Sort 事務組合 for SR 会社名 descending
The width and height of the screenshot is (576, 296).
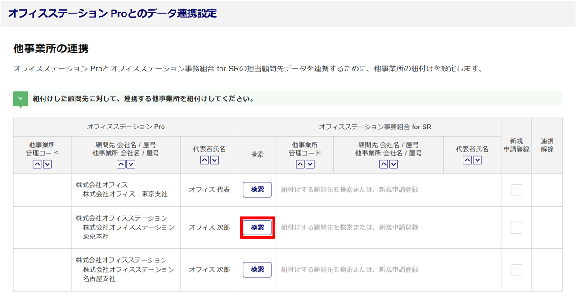point(394,164)
